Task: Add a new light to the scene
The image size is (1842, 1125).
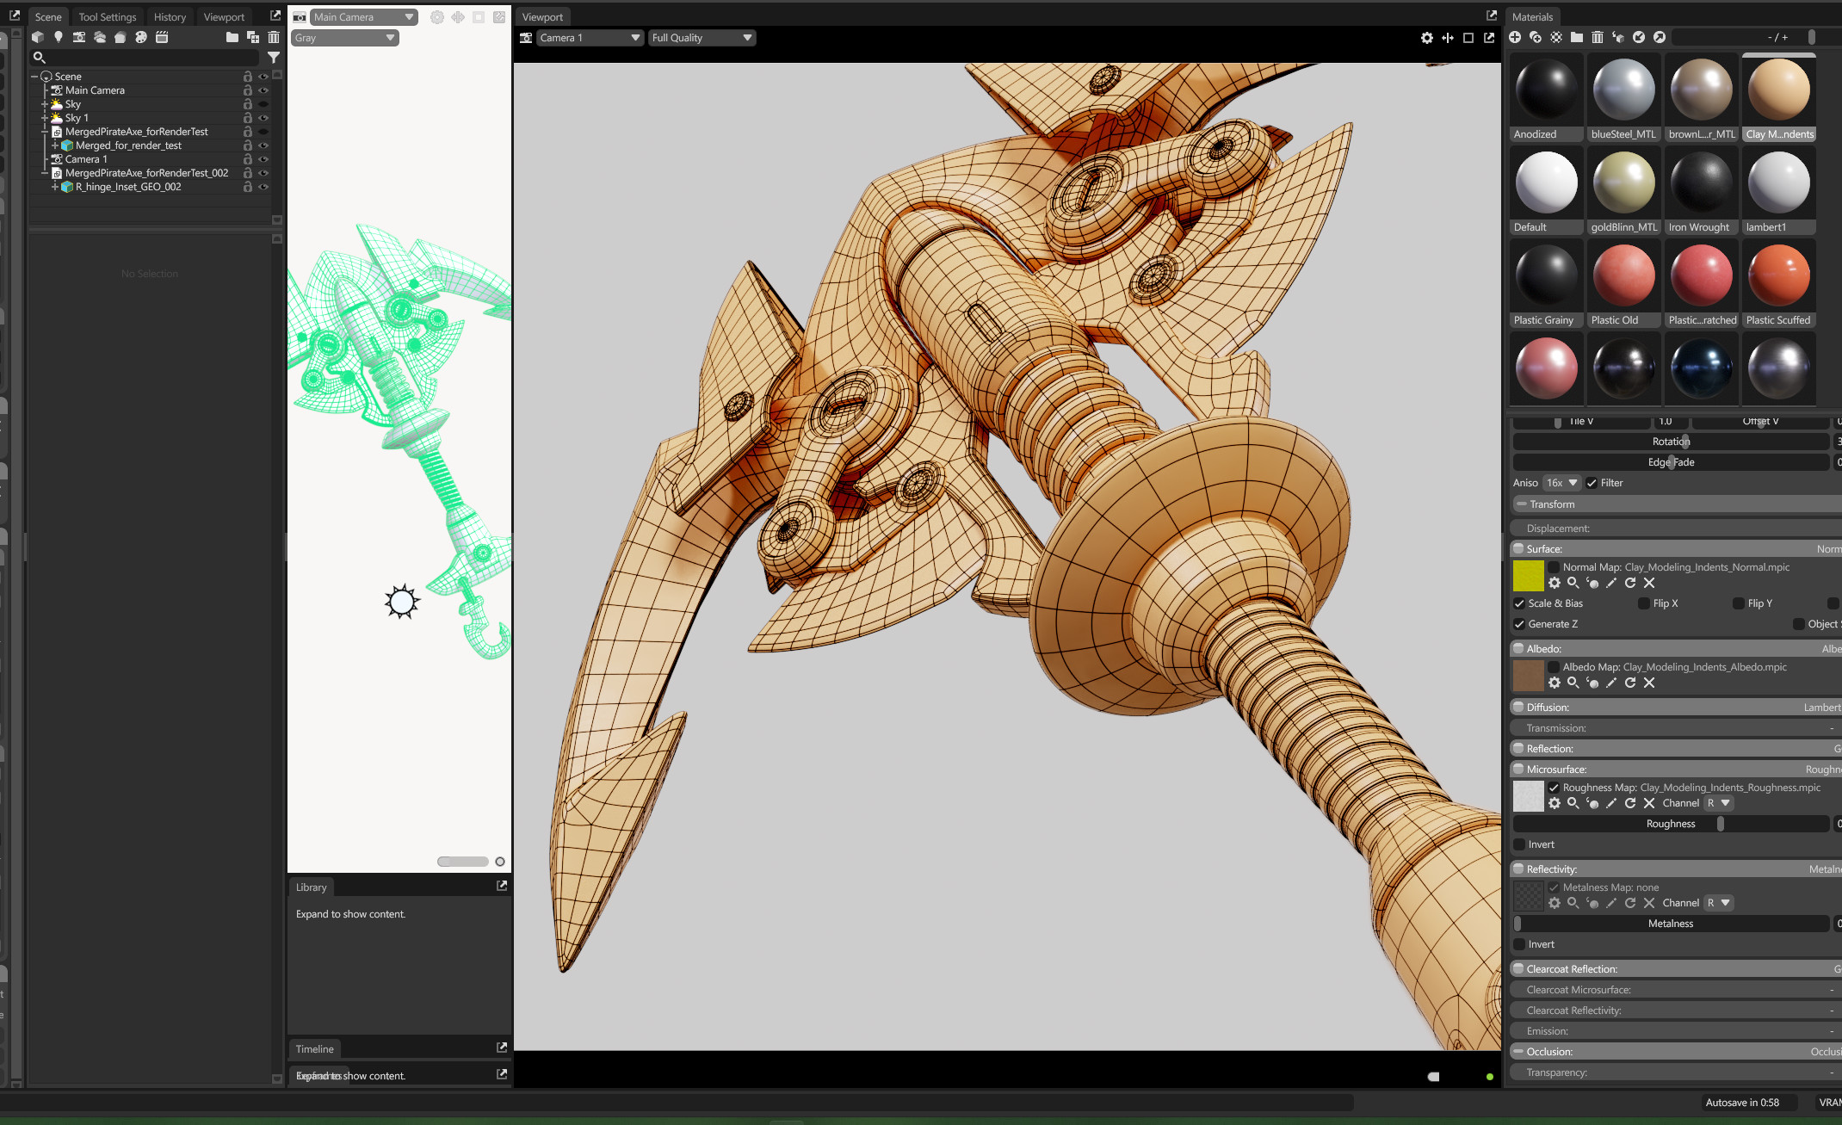Action: 59,37
